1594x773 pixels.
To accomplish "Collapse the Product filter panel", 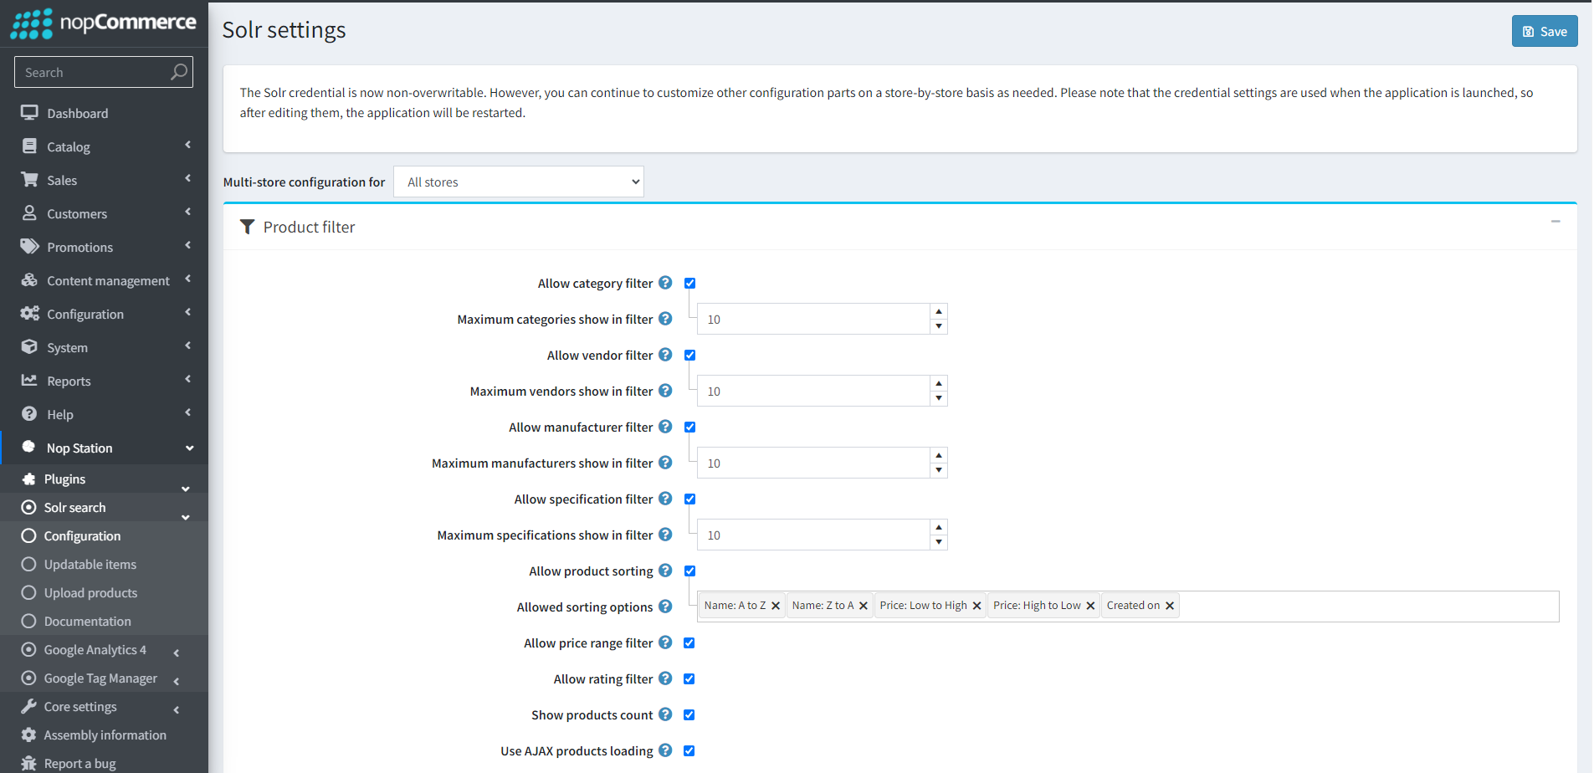I will [x=1555, y=222].
